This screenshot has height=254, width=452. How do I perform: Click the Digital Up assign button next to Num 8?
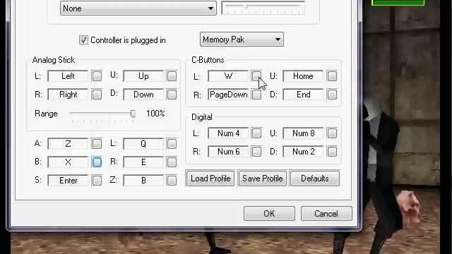click(332, 133)
